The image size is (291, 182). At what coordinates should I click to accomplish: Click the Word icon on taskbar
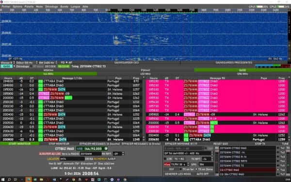[x=54, y=180]
